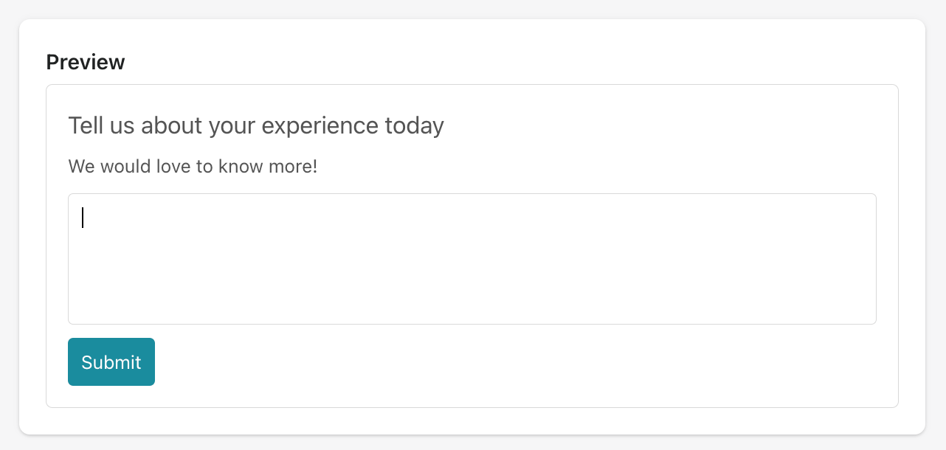Viewport: 946px width, 450px height.
Task: Click the 'Tell us about your experience today' title
Action: coord(256,126)
